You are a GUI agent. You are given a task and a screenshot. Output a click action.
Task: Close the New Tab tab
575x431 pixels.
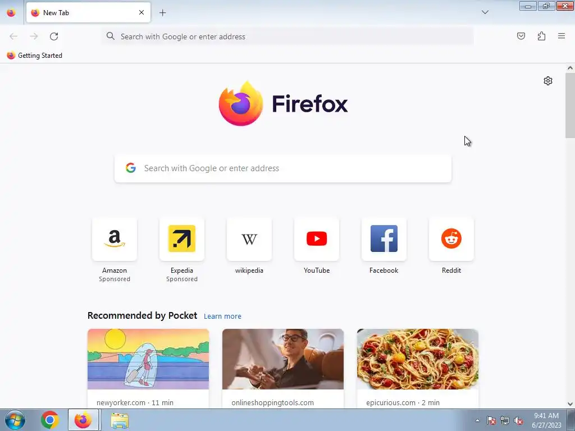[141, 12]
